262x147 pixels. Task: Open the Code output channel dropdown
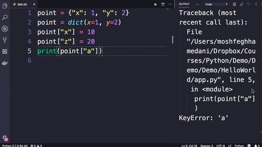[x=217, y=4]
